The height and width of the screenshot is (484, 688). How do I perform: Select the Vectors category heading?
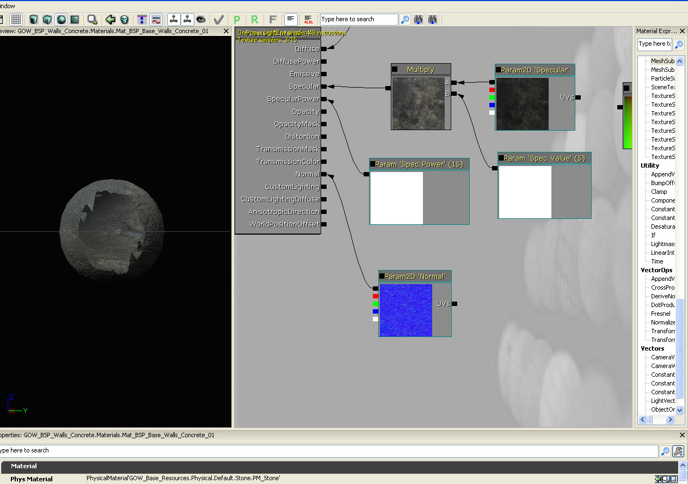coord(653,348)
